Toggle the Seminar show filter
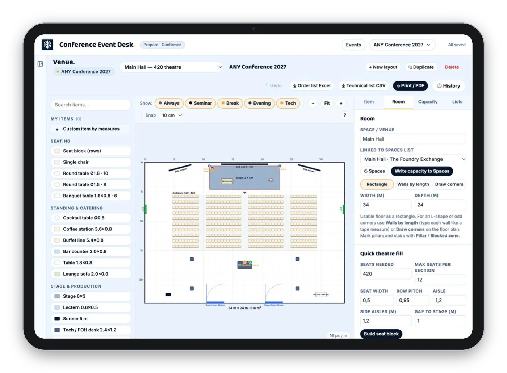The height and width of the screenshot is (373, 507). tap(201, 103)
